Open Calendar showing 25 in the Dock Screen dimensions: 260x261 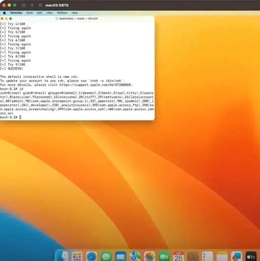179,257
